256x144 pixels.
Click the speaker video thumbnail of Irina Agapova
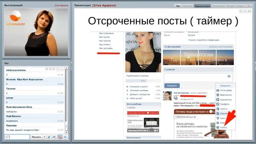[x=36, y=32]
